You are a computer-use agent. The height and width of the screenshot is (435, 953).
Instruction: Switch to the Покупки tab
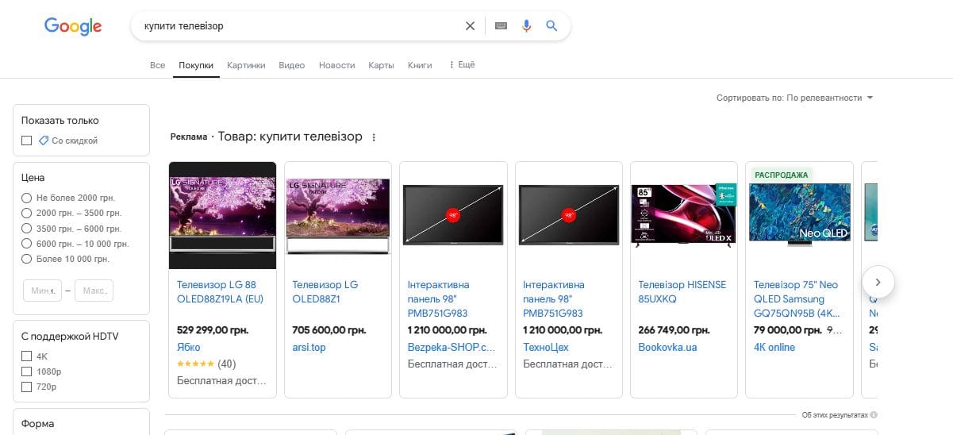tap(196, 65)
